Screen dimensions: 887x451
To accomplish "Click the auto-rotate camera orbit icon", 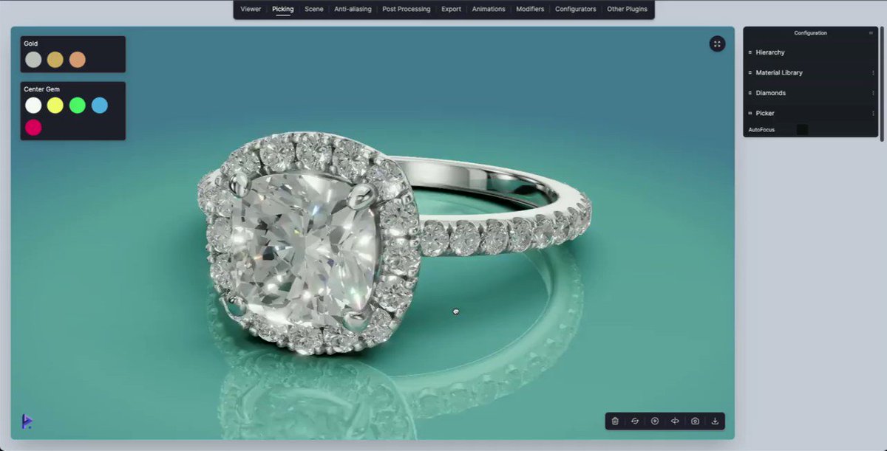I will (x=675, y=421).
